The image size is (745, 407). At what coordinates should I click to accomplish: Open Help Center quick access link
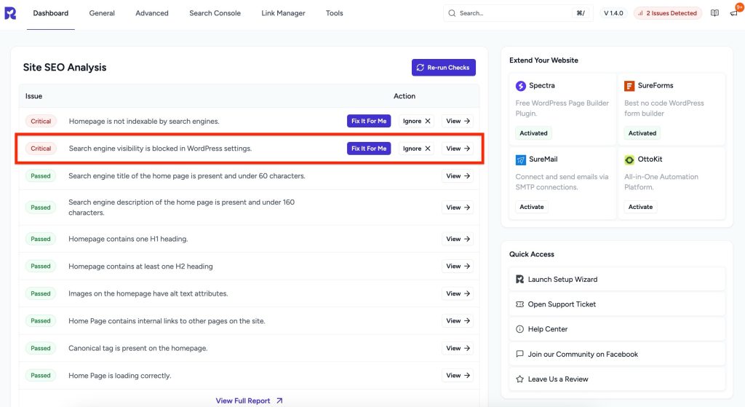[x=547, y=329]
